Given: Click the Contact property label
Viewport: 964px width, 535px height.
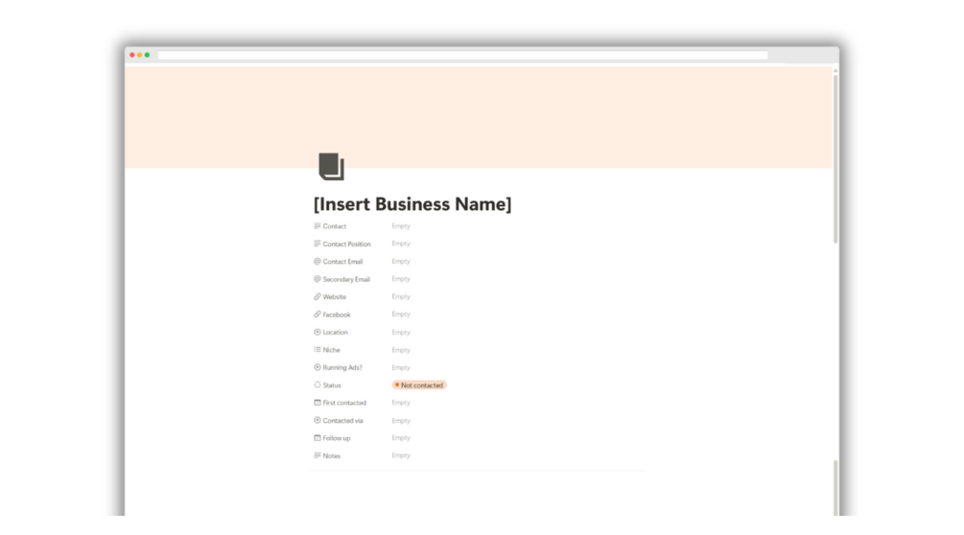Looking at the screenshot, I should pyautogui.click(x=335, y=226).
